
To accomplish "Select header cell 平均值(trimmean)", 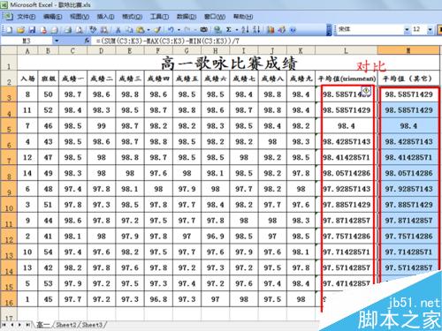I will (347, 79).
